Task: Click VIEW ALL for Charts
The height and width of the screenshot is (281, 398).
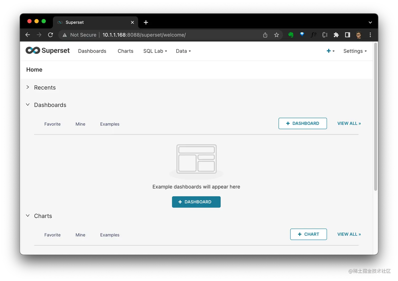Action: coord(349,234)
